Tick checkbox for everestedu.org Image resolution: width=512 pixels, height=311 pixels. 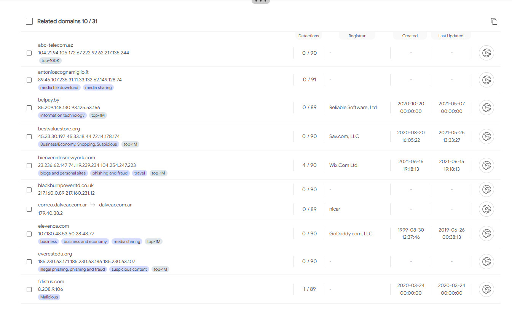tap(29, 262)
